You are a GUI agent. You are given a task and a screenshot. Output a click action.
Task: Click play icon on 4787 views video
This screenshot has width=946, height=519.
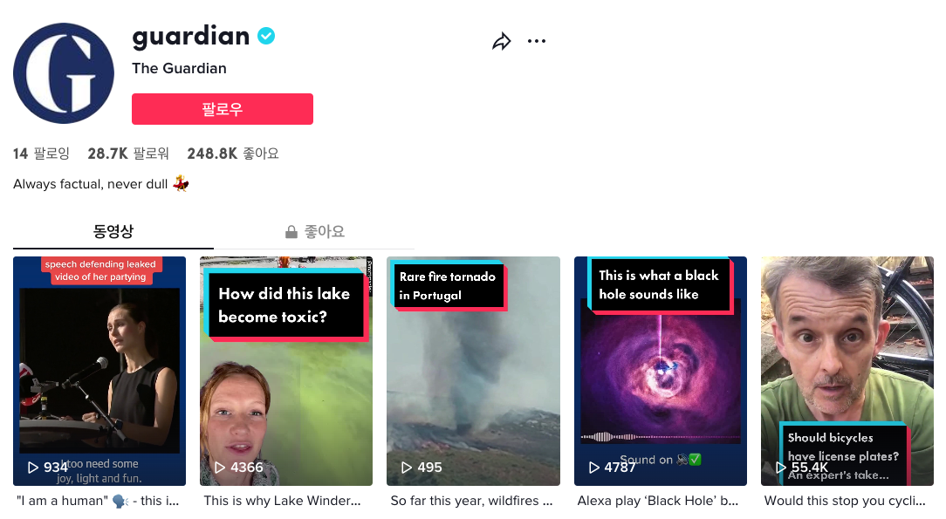[594, 468]
